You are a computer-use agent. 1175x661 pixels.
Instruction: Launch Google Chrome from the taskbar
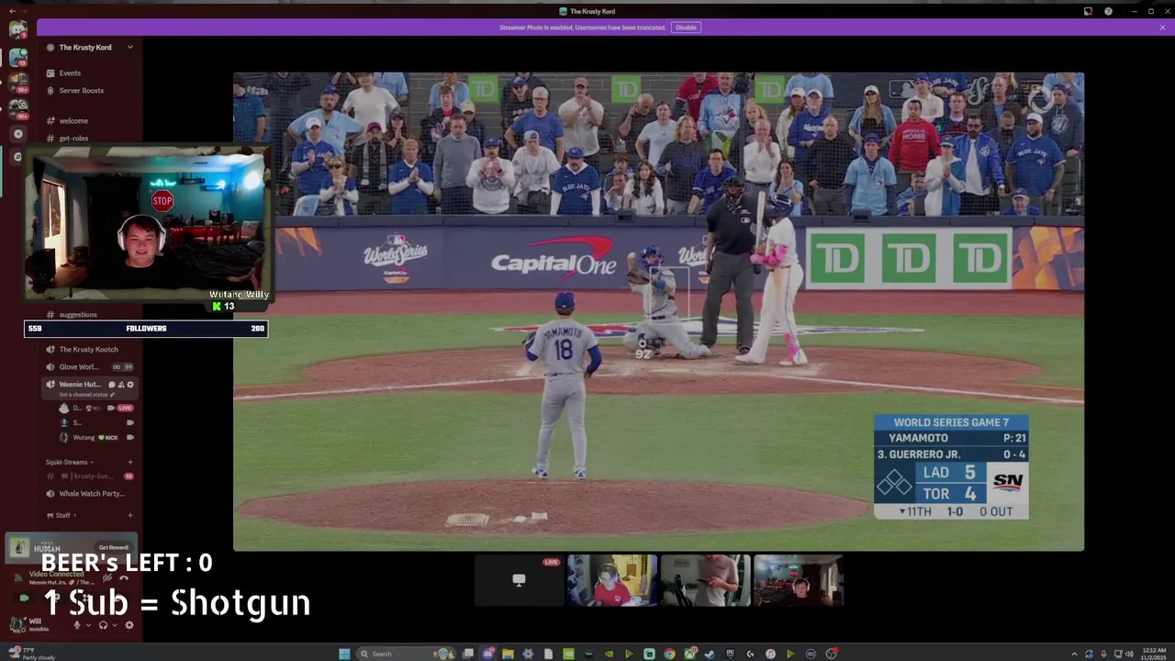coord(669,654)
